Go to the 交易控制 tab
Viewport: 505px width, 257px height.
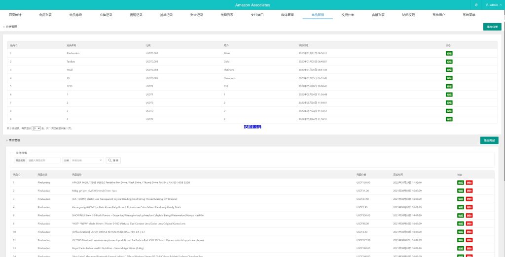click(x=348, y=15)
